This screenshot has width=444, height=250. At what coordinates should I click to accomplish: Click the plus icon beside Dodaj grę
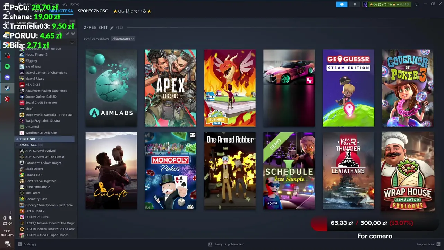[x=20, y=244]
